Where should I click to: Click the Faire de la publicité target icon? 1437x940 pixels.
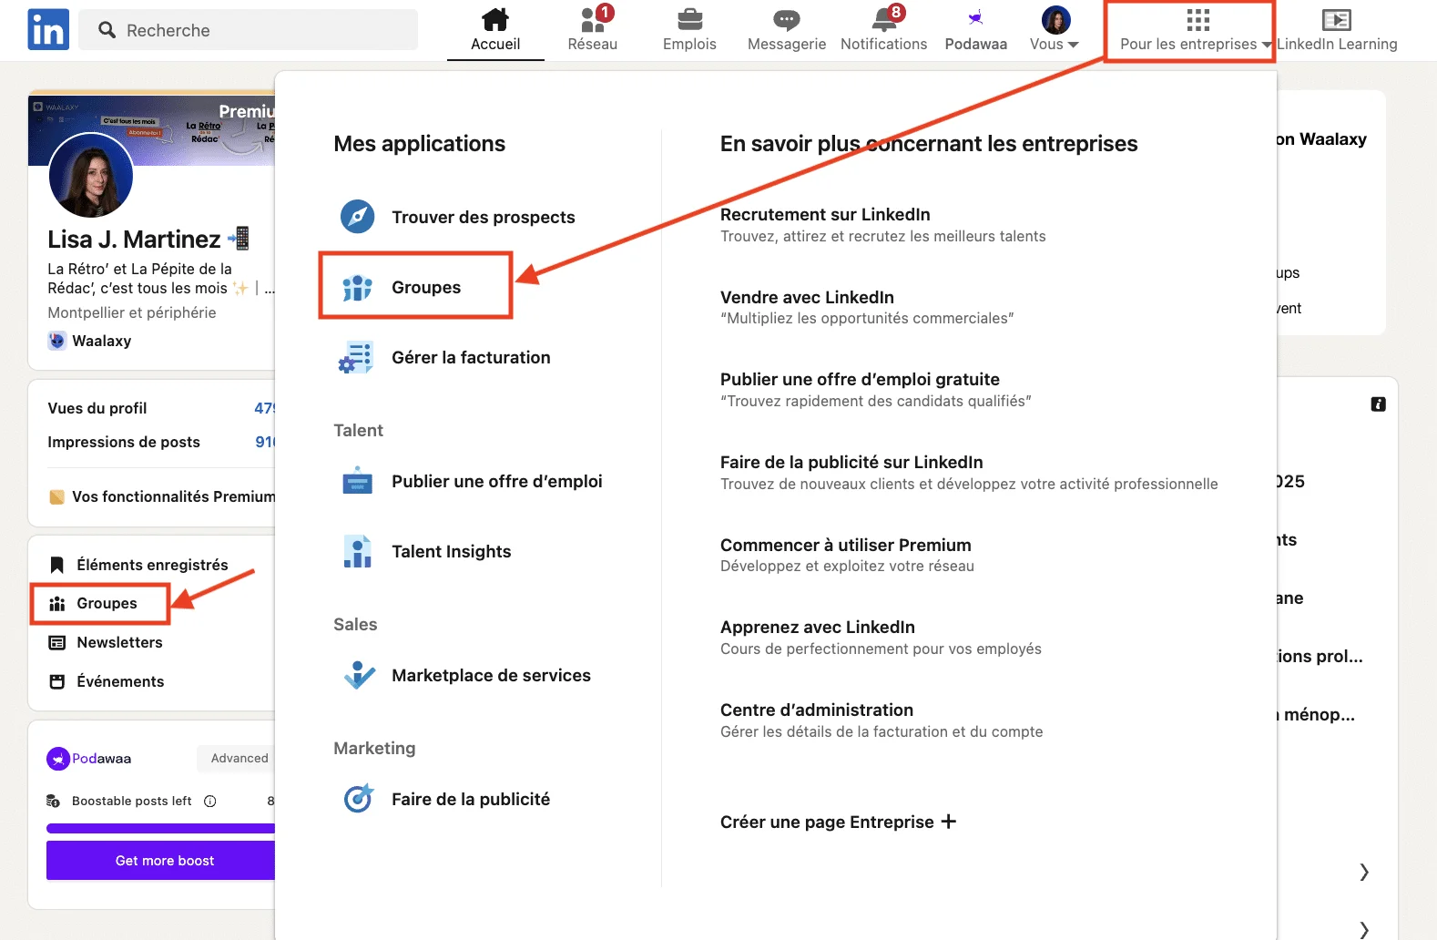click(x=359, y=799)
